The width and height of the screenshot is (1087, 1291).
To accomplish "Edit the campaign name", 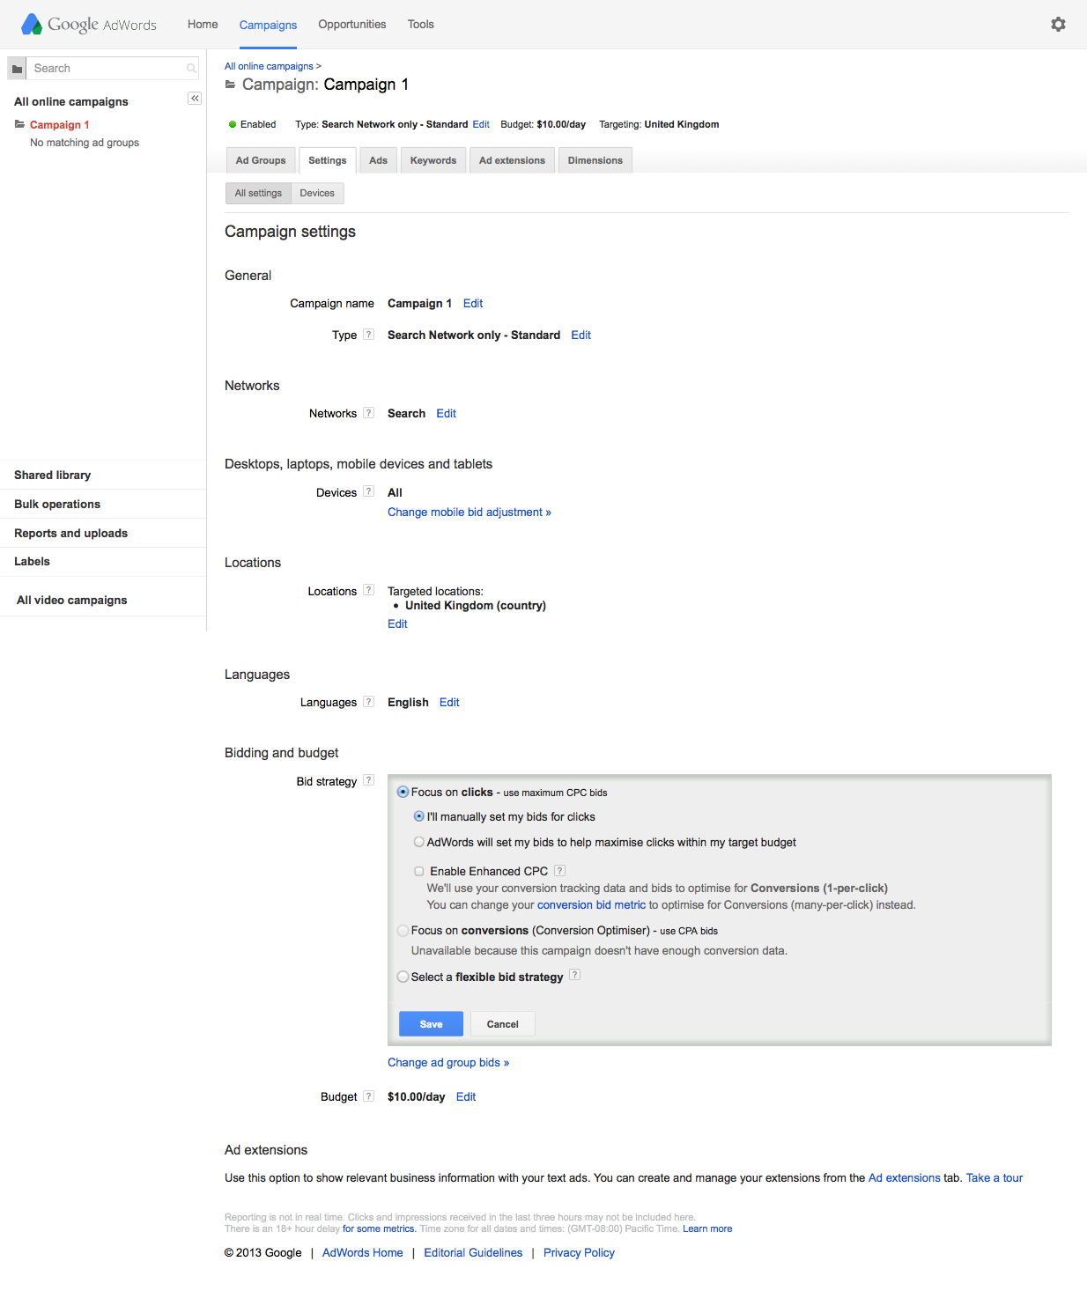I will point(473,303).
